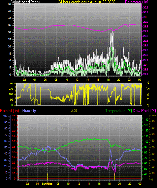Click "120" on the green temperature axis
This screenshot has width=157, height=188.
click(146, 130)
